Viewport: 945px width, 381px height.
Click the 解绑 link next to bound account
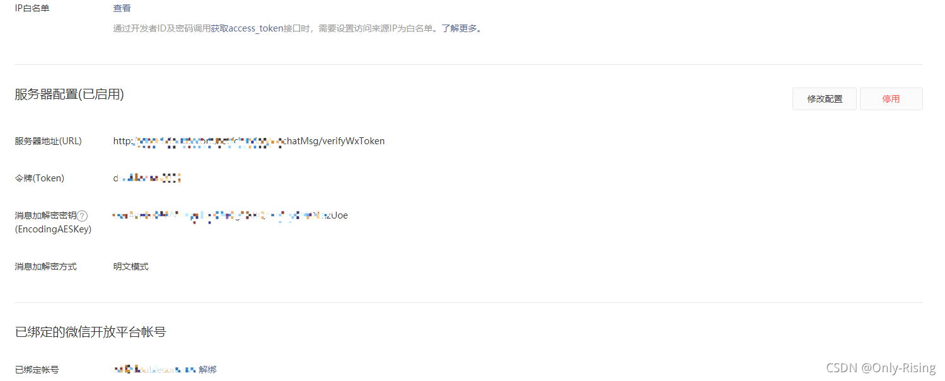(207, 370)
